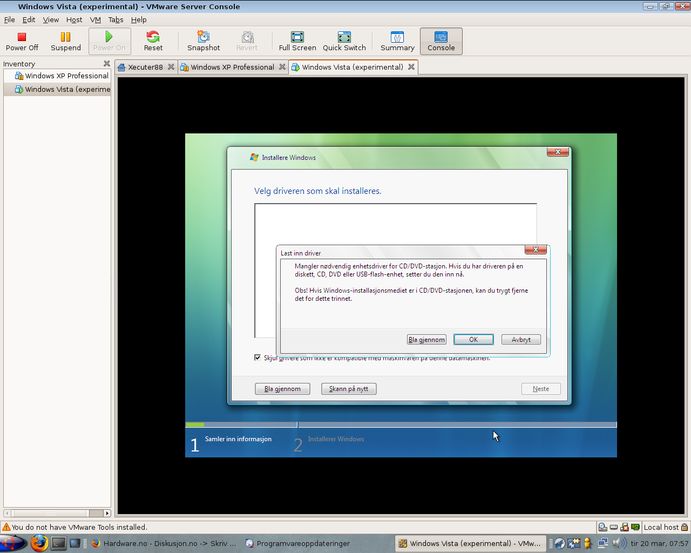Screen dimensions: 691x553
Task: Reset the virtual machine
Action: 153,42
